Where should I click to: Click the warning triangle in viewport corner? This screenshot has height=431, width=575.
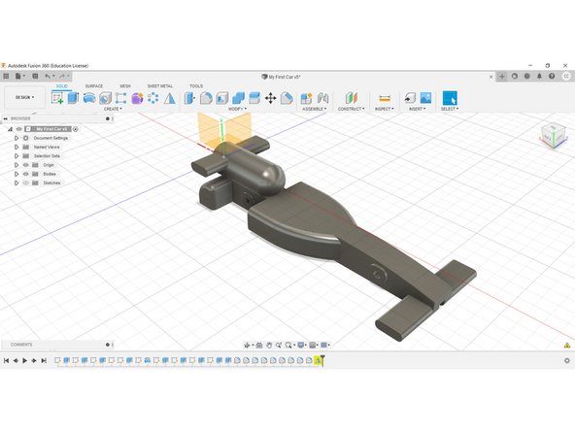click(x=567, y=345)
